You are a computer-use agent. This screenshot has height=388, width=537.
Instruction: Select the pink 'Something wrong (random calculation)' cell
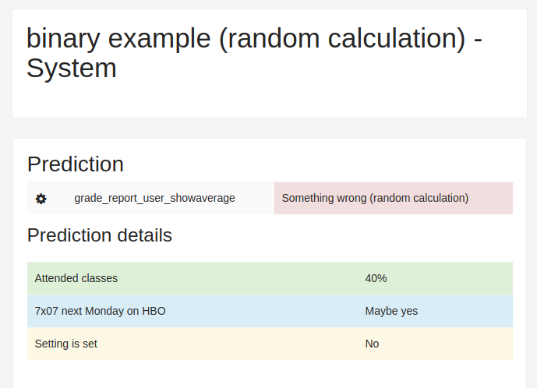tap(394, 198)
